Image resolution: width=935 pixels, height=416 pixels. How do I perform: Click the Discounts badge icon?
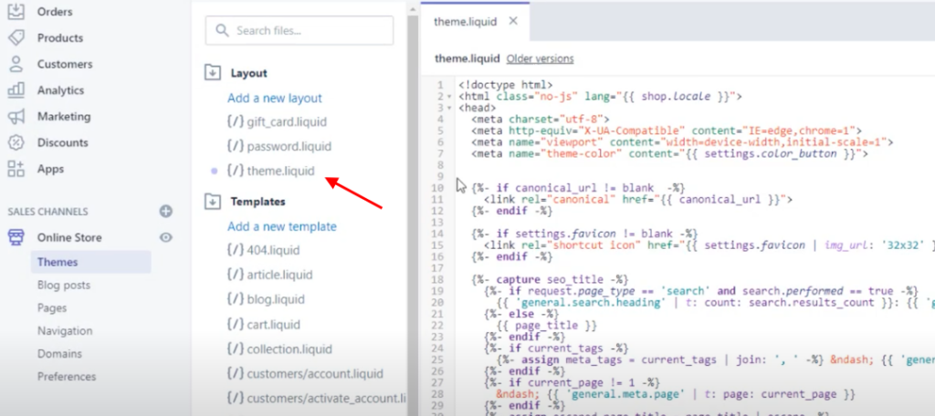16,142
